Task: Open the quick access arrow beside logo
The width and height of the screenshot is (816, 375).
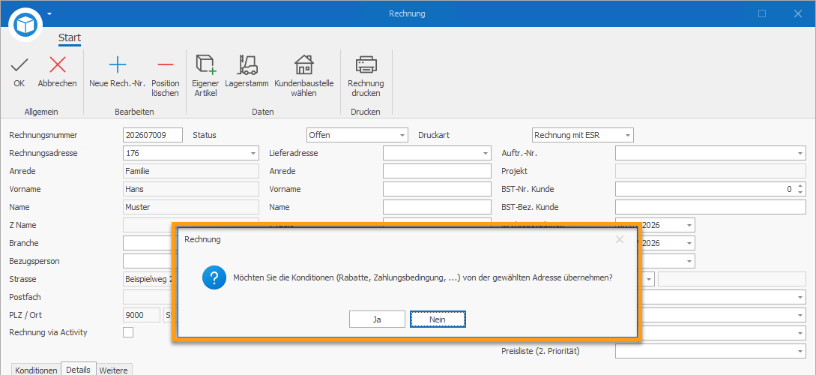Action: tap(49, 13)
